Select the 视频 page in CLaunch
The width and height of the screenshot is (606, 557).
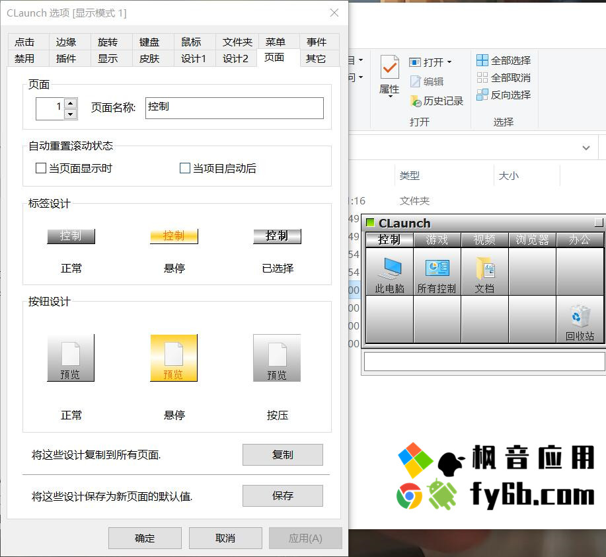[x=484, y=240]
